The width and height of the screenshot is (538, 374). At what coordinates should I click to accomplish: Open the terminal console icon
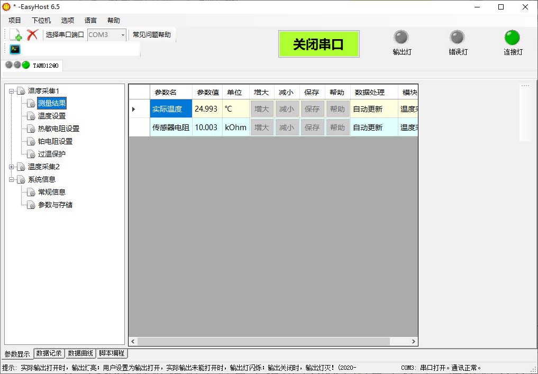pyautogui.click(x=15, y=49)
